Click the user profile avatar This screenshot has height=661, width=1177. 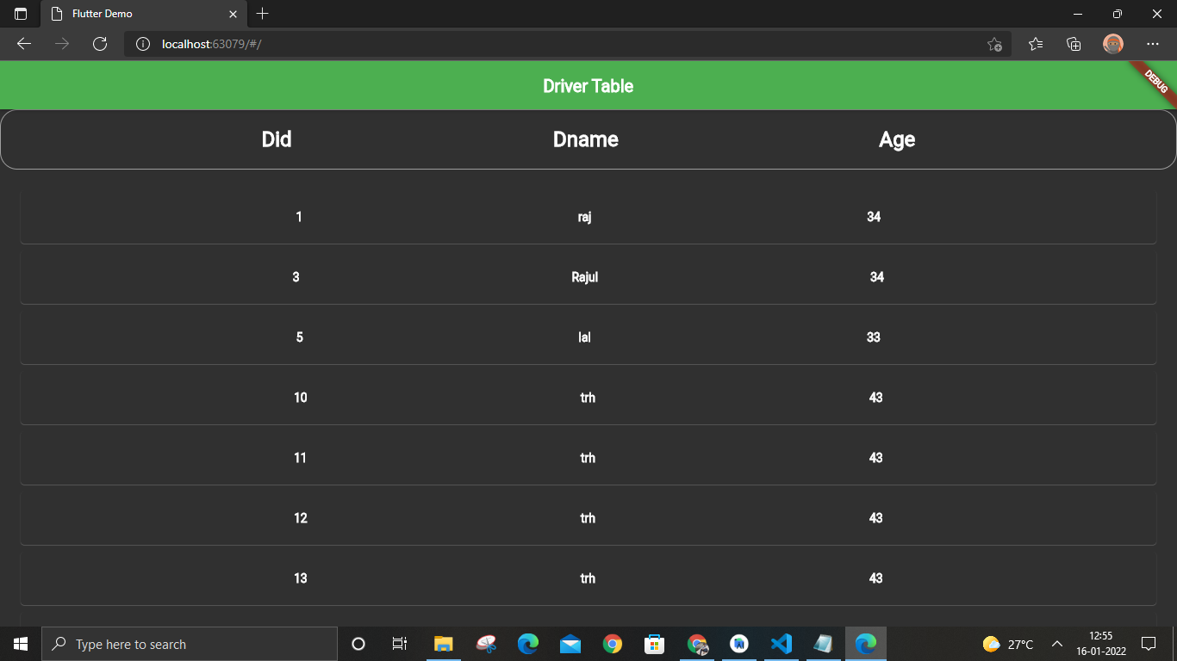coord(1113,44)
